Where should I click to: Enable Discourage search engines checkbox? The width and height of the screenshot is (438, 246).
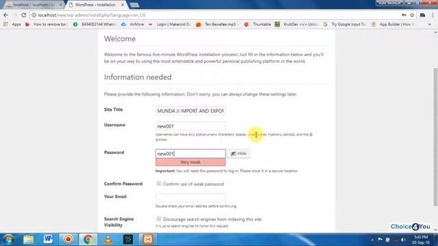coord(159,219)
